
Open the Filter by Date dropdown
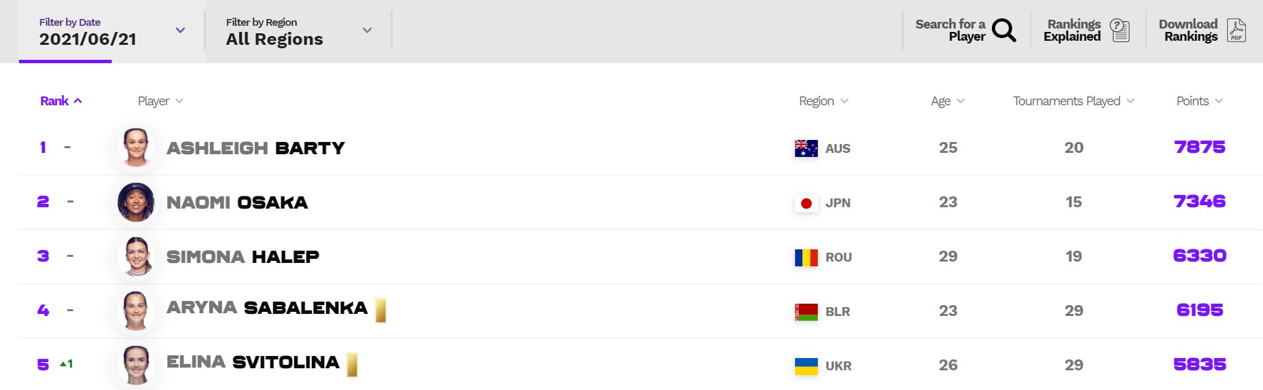[x=111, y=31]
